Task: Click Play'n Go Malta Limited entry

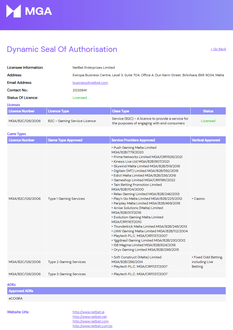Action: [x=147, y=199]
